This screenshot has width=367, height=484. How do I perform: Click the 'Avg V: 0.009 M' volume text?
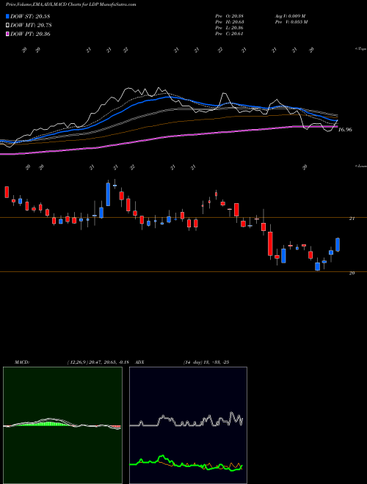click(x=290, y=16)
